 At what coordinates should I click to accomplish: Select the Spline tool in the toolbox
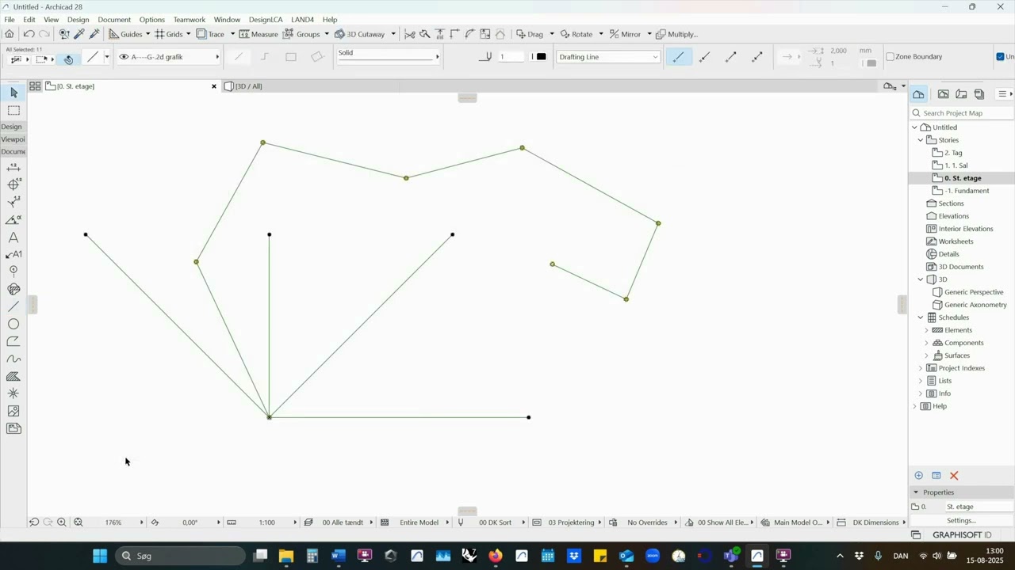click(13, 359)
